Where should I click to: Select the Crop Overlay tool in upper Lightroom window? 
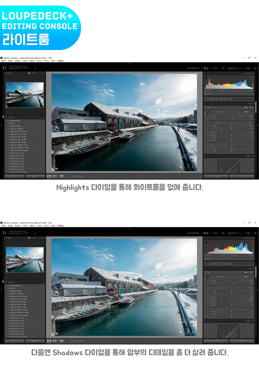(x=206, y=99)
